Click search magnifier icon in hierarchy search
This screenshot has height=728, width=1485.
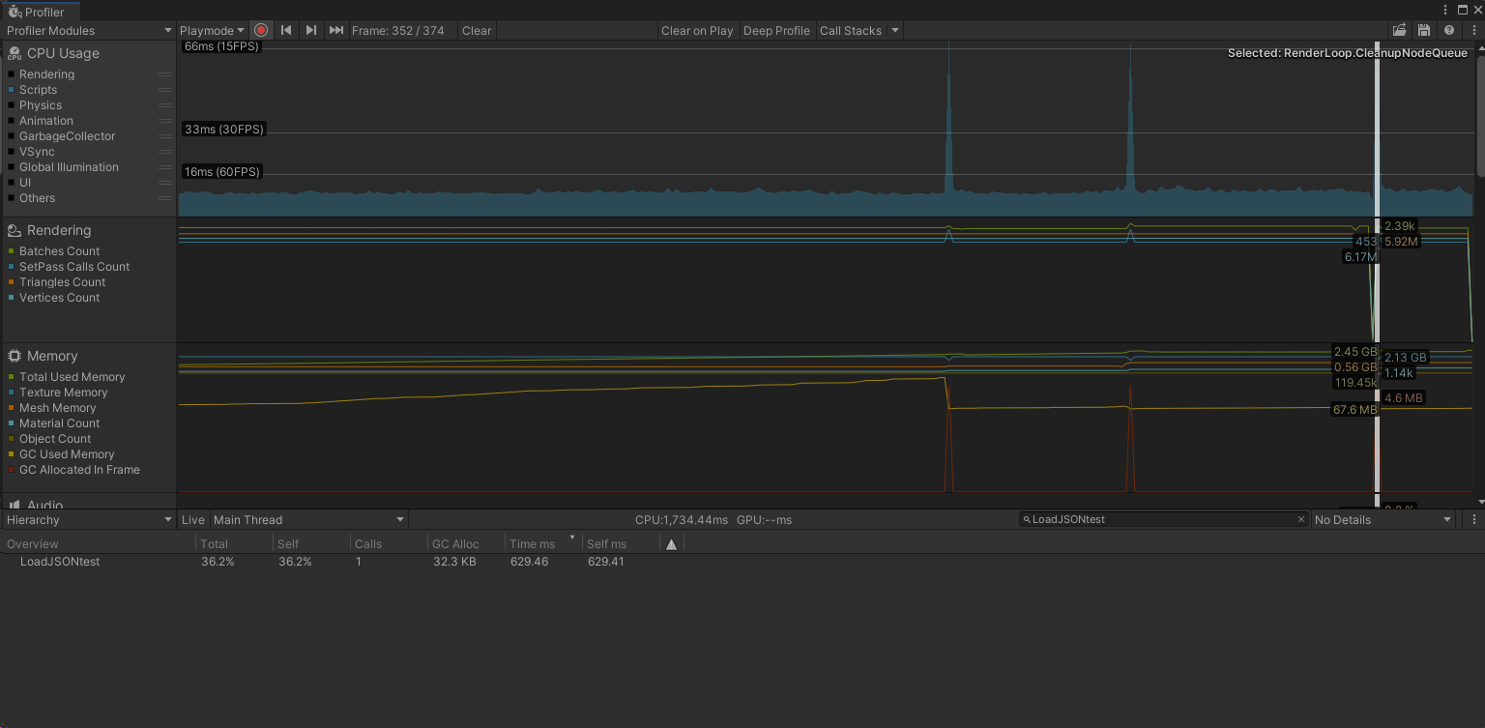point(1027,519)
